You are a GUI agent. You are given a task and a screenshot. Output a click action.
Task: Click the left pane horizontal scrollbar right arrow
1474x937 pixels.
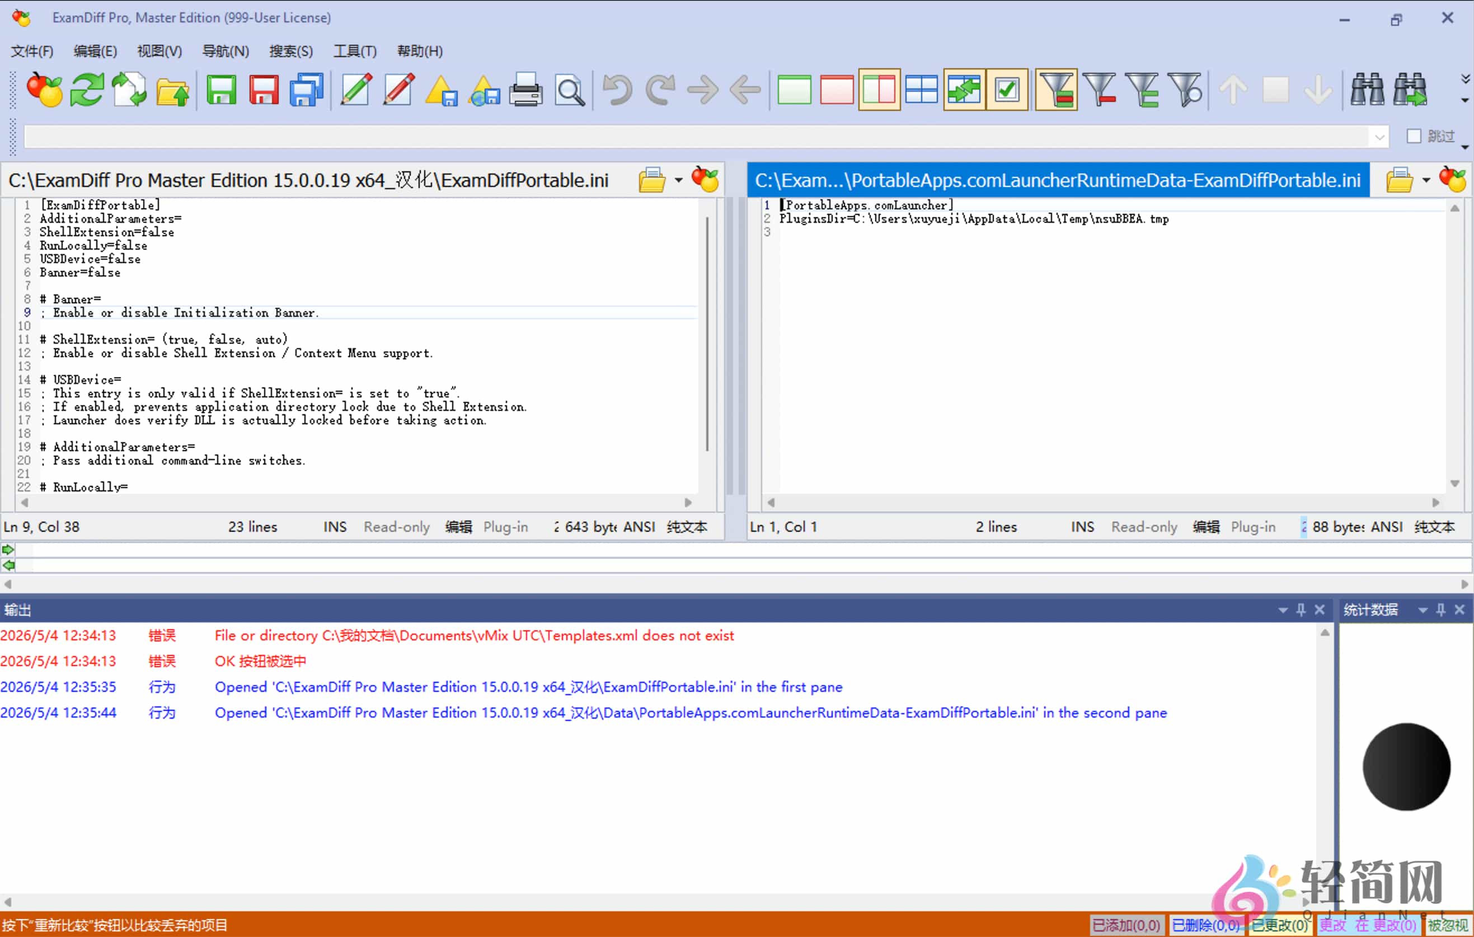(x=688, y=503)
